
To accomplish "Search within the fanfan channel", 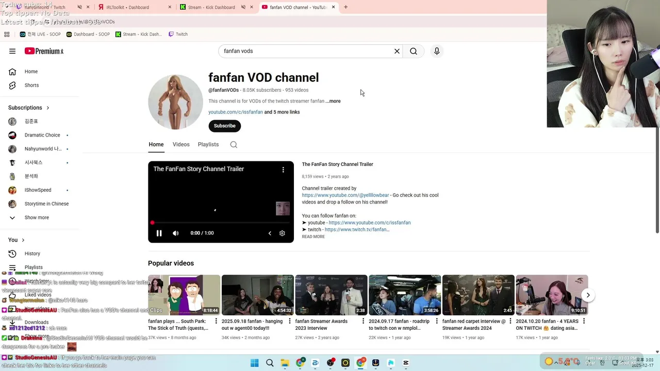I will point(234,144).
